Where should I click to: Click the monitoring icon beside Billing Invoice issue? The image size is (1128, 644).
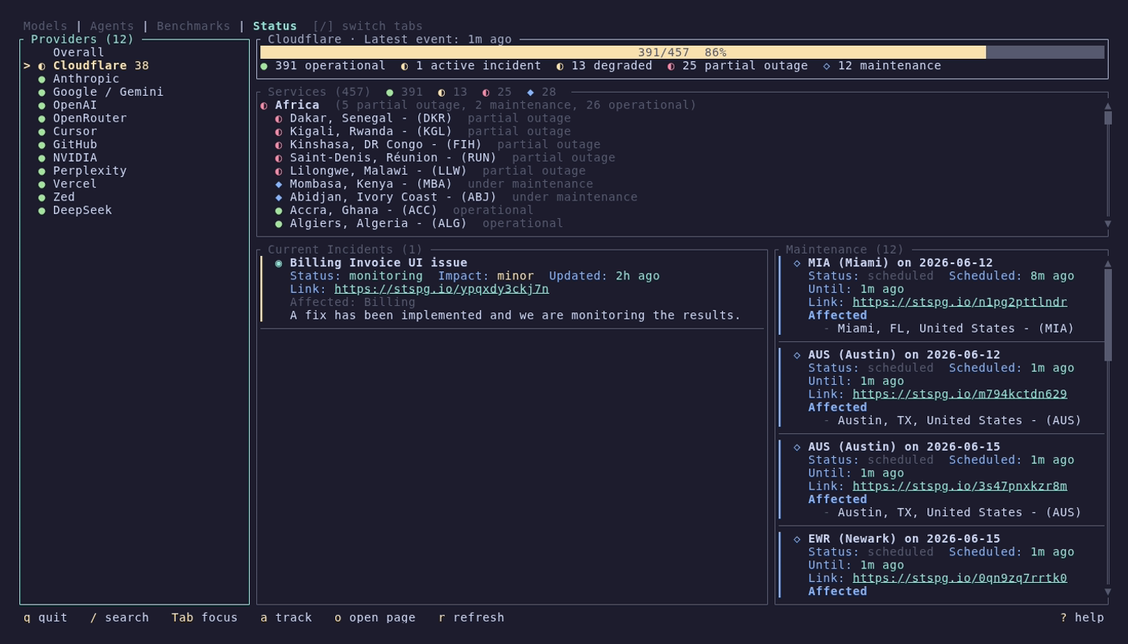279,262
